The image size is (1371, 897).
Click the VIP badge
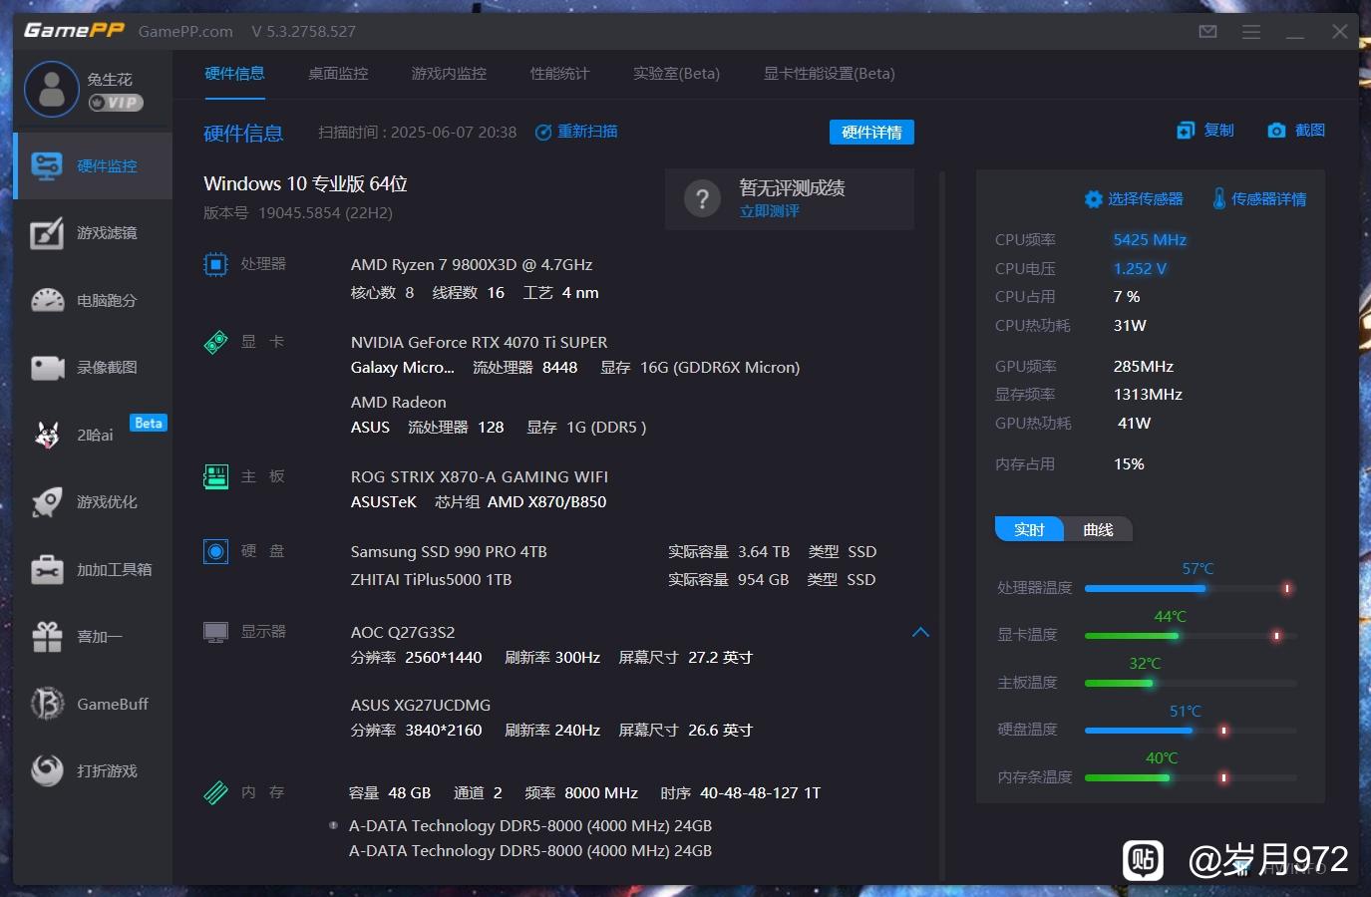click(x=117, y=103)
